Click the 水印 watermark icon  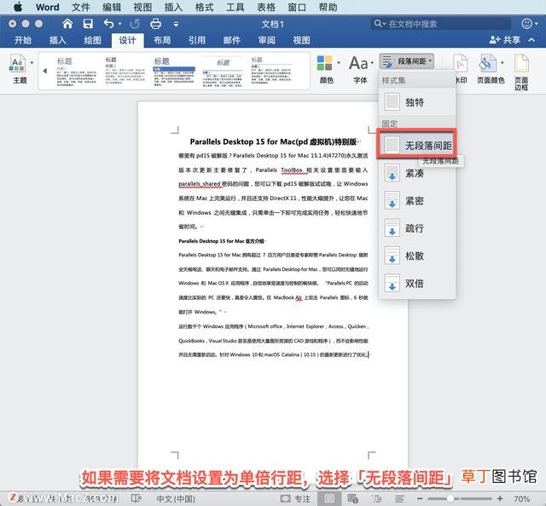[461, 65]
